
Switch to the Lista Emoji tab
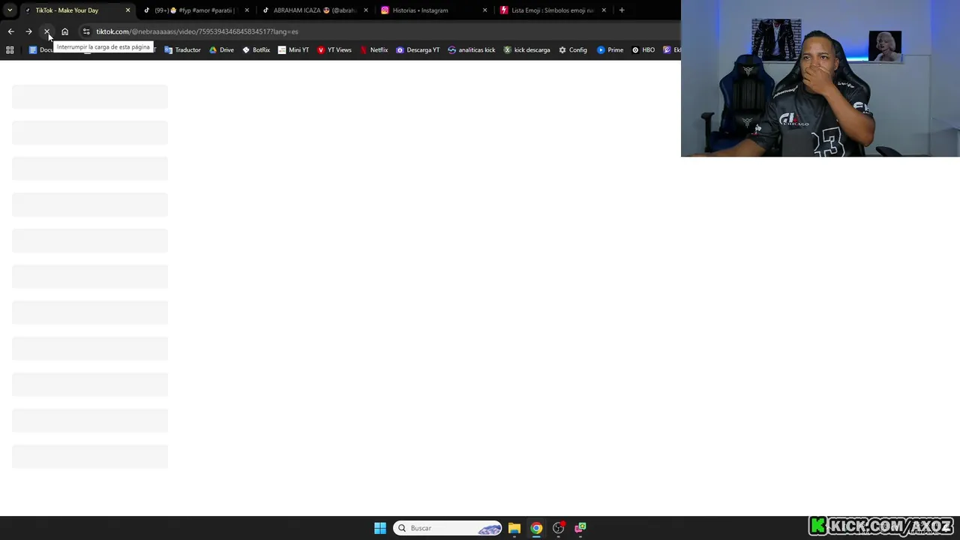click(x=553, y=10)
